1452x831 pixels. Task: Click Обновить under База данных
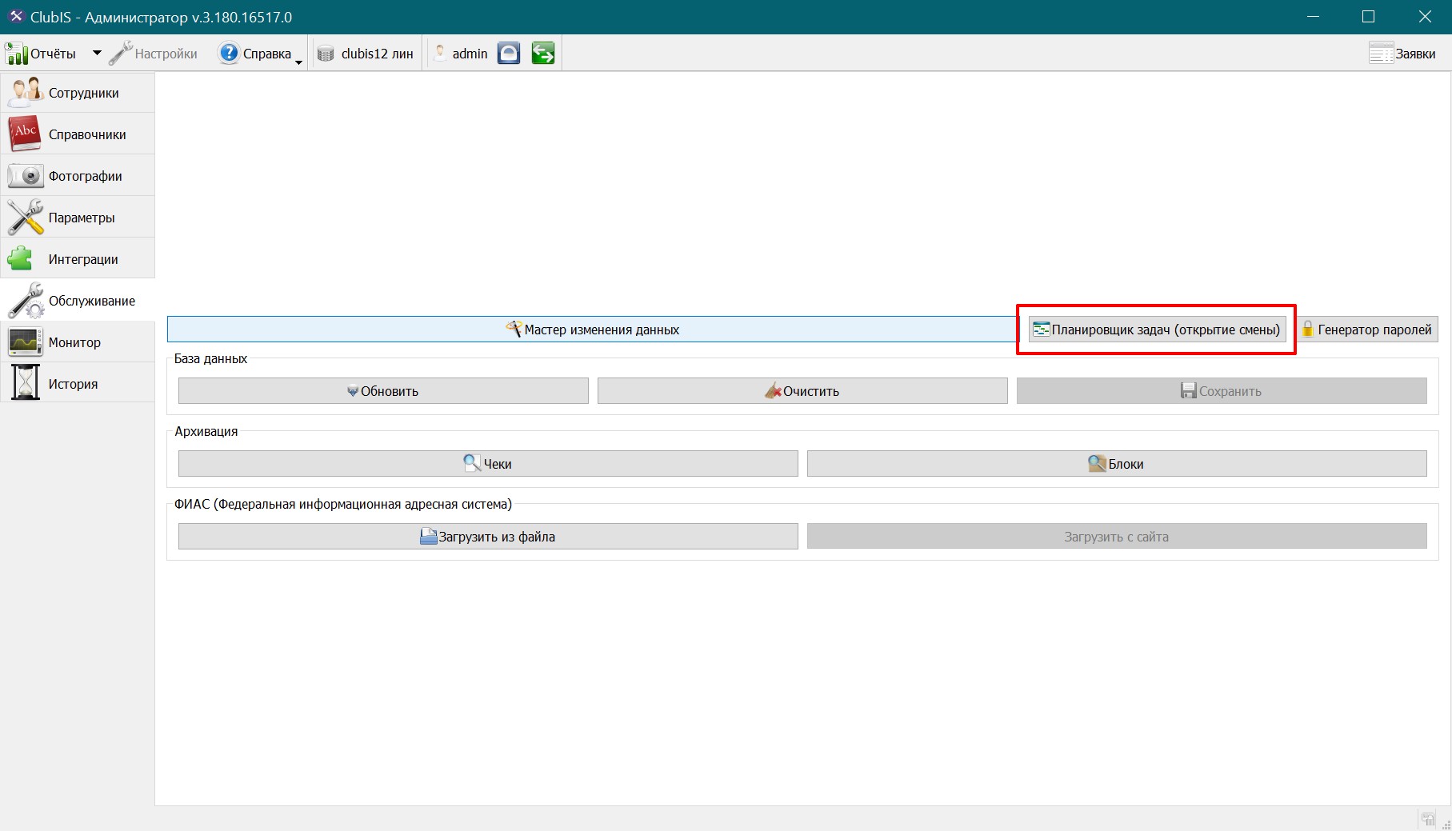tap(383, 391)
